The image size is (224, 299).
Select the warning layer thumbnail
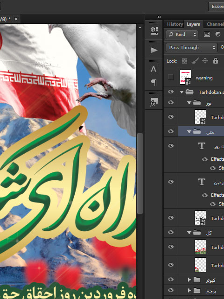click(x=185, y=77)
